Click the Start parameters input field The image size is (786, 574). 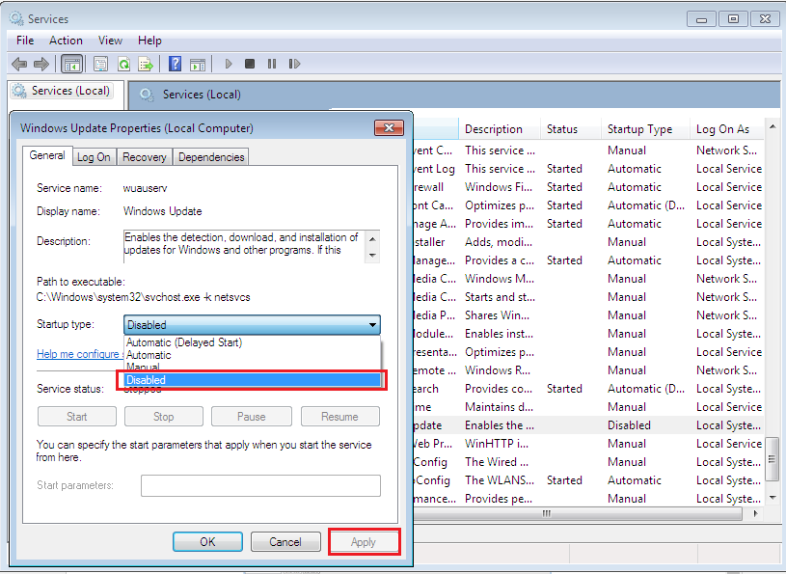pyautogui.click(x=260, y=486)
